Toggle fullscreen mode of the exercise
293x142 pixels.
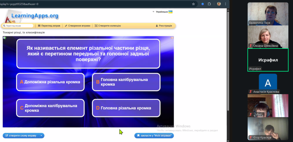tap(172, 38)
